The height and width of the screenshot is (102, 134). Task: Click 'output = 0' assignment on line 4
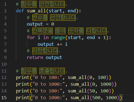pyautogui.click(x=41, y=24)
